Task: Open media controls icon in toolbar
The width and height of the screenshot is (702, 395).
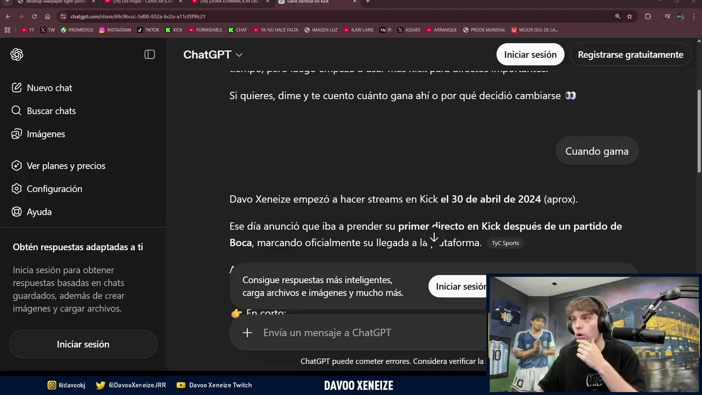Action: 667,16
